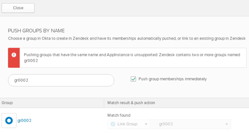The width and height of the screenshot is (249, 133).
Task: Click the link icon beside Link Group
Action: coord(113,124)
